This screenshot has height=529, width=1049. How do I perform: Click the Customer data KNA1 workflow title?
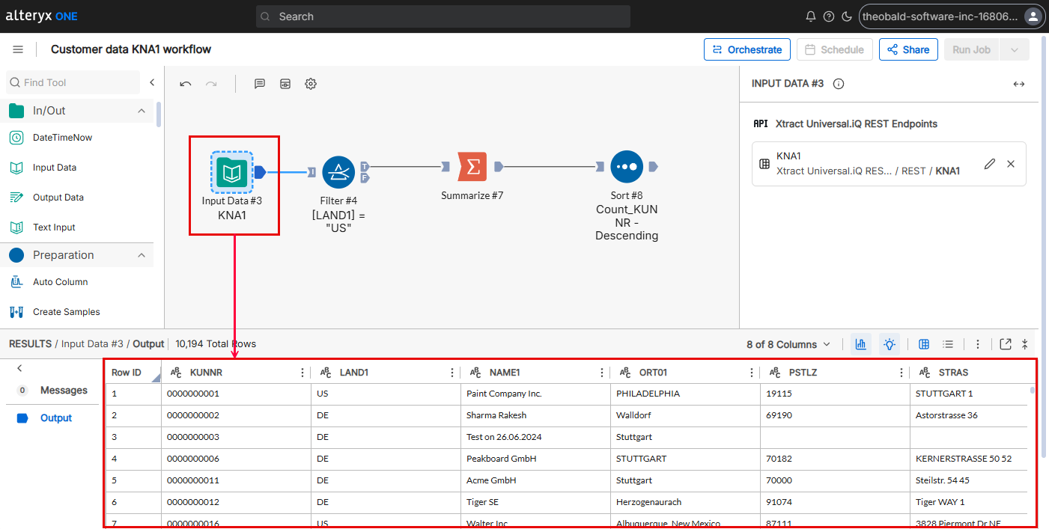coord(131,49)
